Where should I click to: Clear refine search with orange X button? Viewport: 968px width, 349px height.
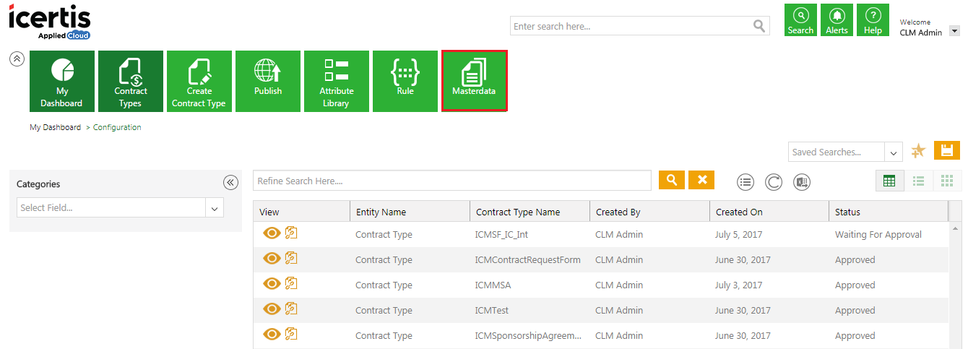click(701, 180)
